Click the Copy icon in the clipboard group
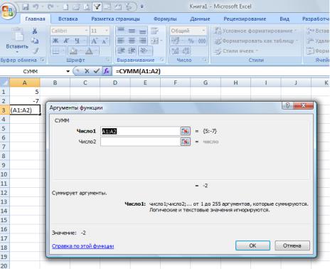Screen dimensions: 330x269 click(35, 41)
